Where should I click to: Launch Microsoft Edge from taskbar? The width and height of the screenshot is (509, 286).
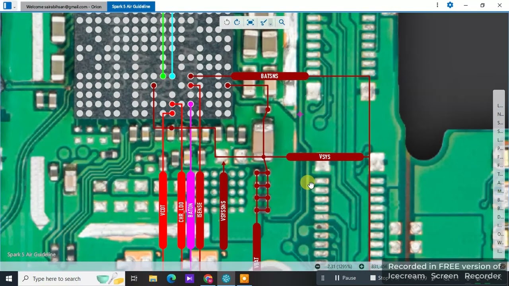tap(171, 278)
